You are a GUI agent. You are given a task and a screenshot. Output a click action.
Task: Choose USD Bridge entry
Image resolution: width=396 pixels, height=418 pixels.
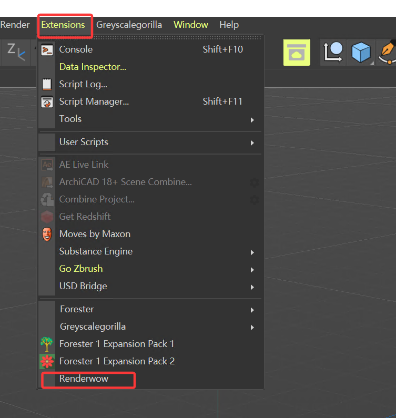point(151,286)
